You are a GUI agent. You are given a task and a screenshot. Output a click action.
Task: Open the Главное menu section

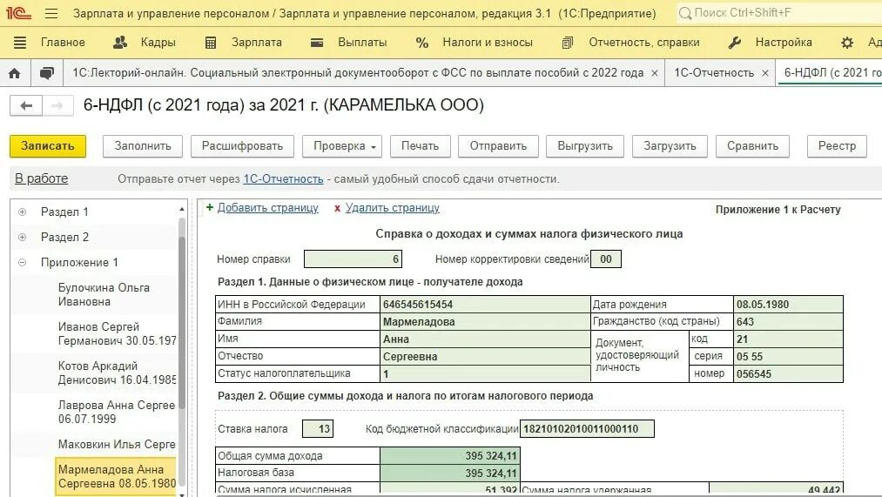(x=63, y=43)
